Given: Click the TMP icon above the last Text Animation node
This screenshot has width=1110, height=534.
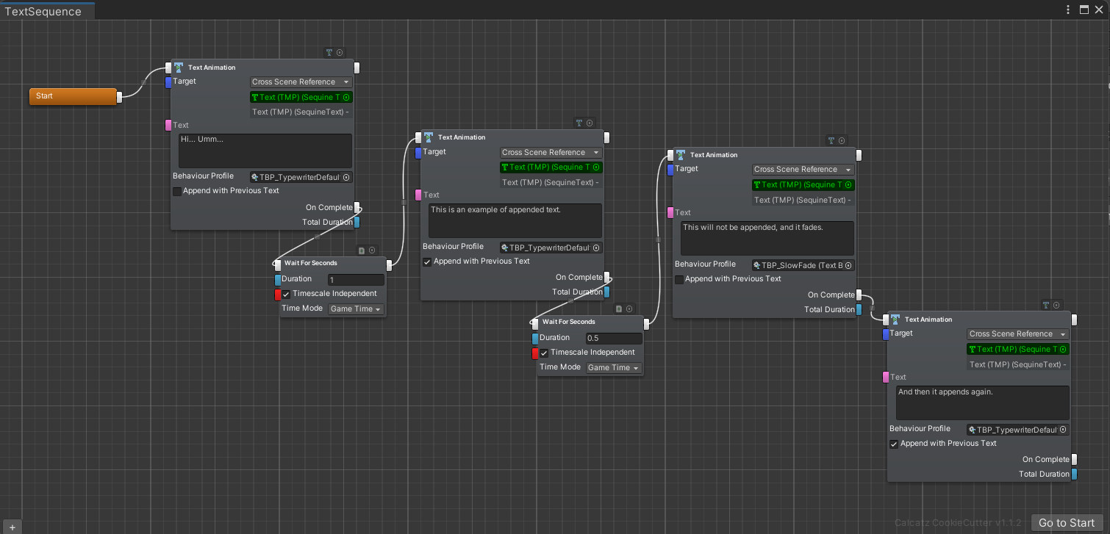Looking at the screenshot, I should [1046, 304].
